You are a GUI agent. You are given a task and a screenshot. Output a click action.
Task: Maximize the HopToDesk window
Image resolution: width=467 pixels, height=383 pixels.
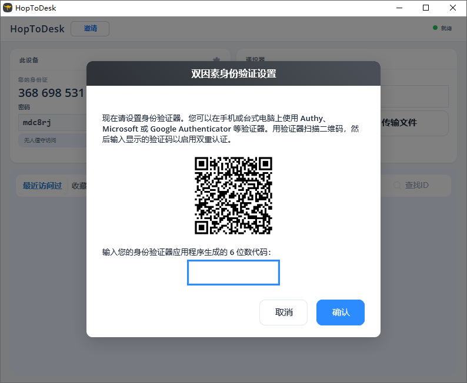(426, 8)
